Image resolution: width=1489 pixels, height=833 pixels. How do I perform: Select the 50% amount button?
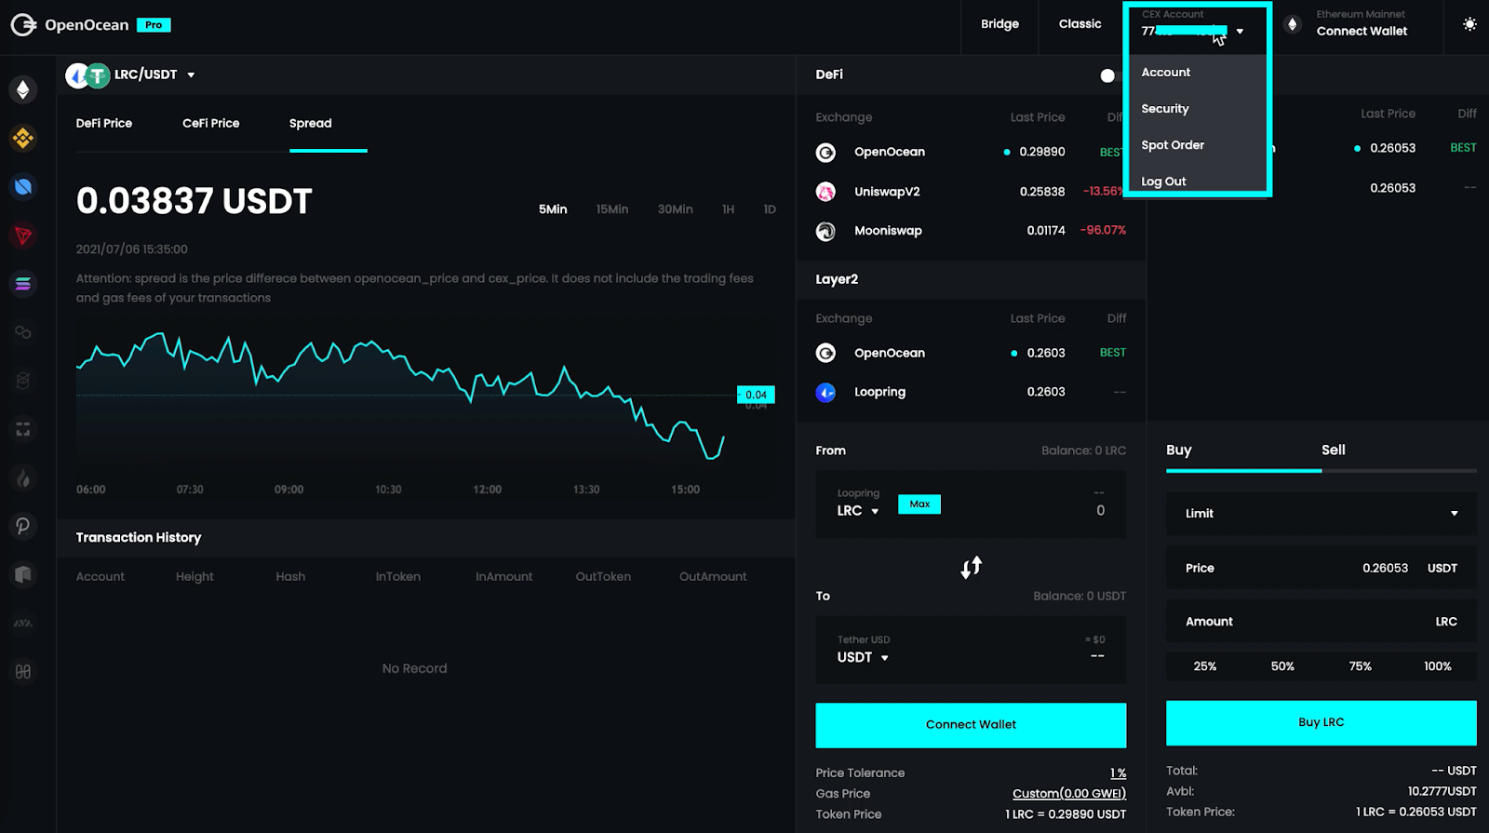point(1282,666)
